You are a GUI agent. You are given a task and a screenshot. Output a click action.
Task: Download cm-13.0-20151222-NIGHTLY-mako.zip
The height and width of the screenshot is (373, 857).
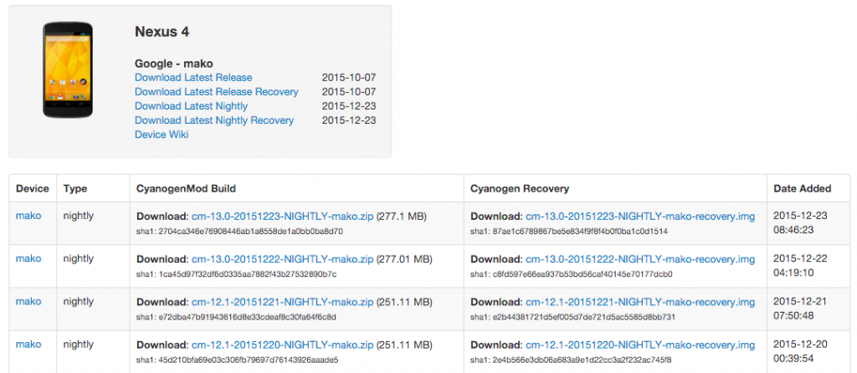(x=283, y=259)
